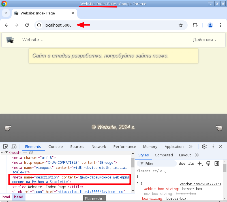
Task: Select the title element line
Action: pos(48,187)
